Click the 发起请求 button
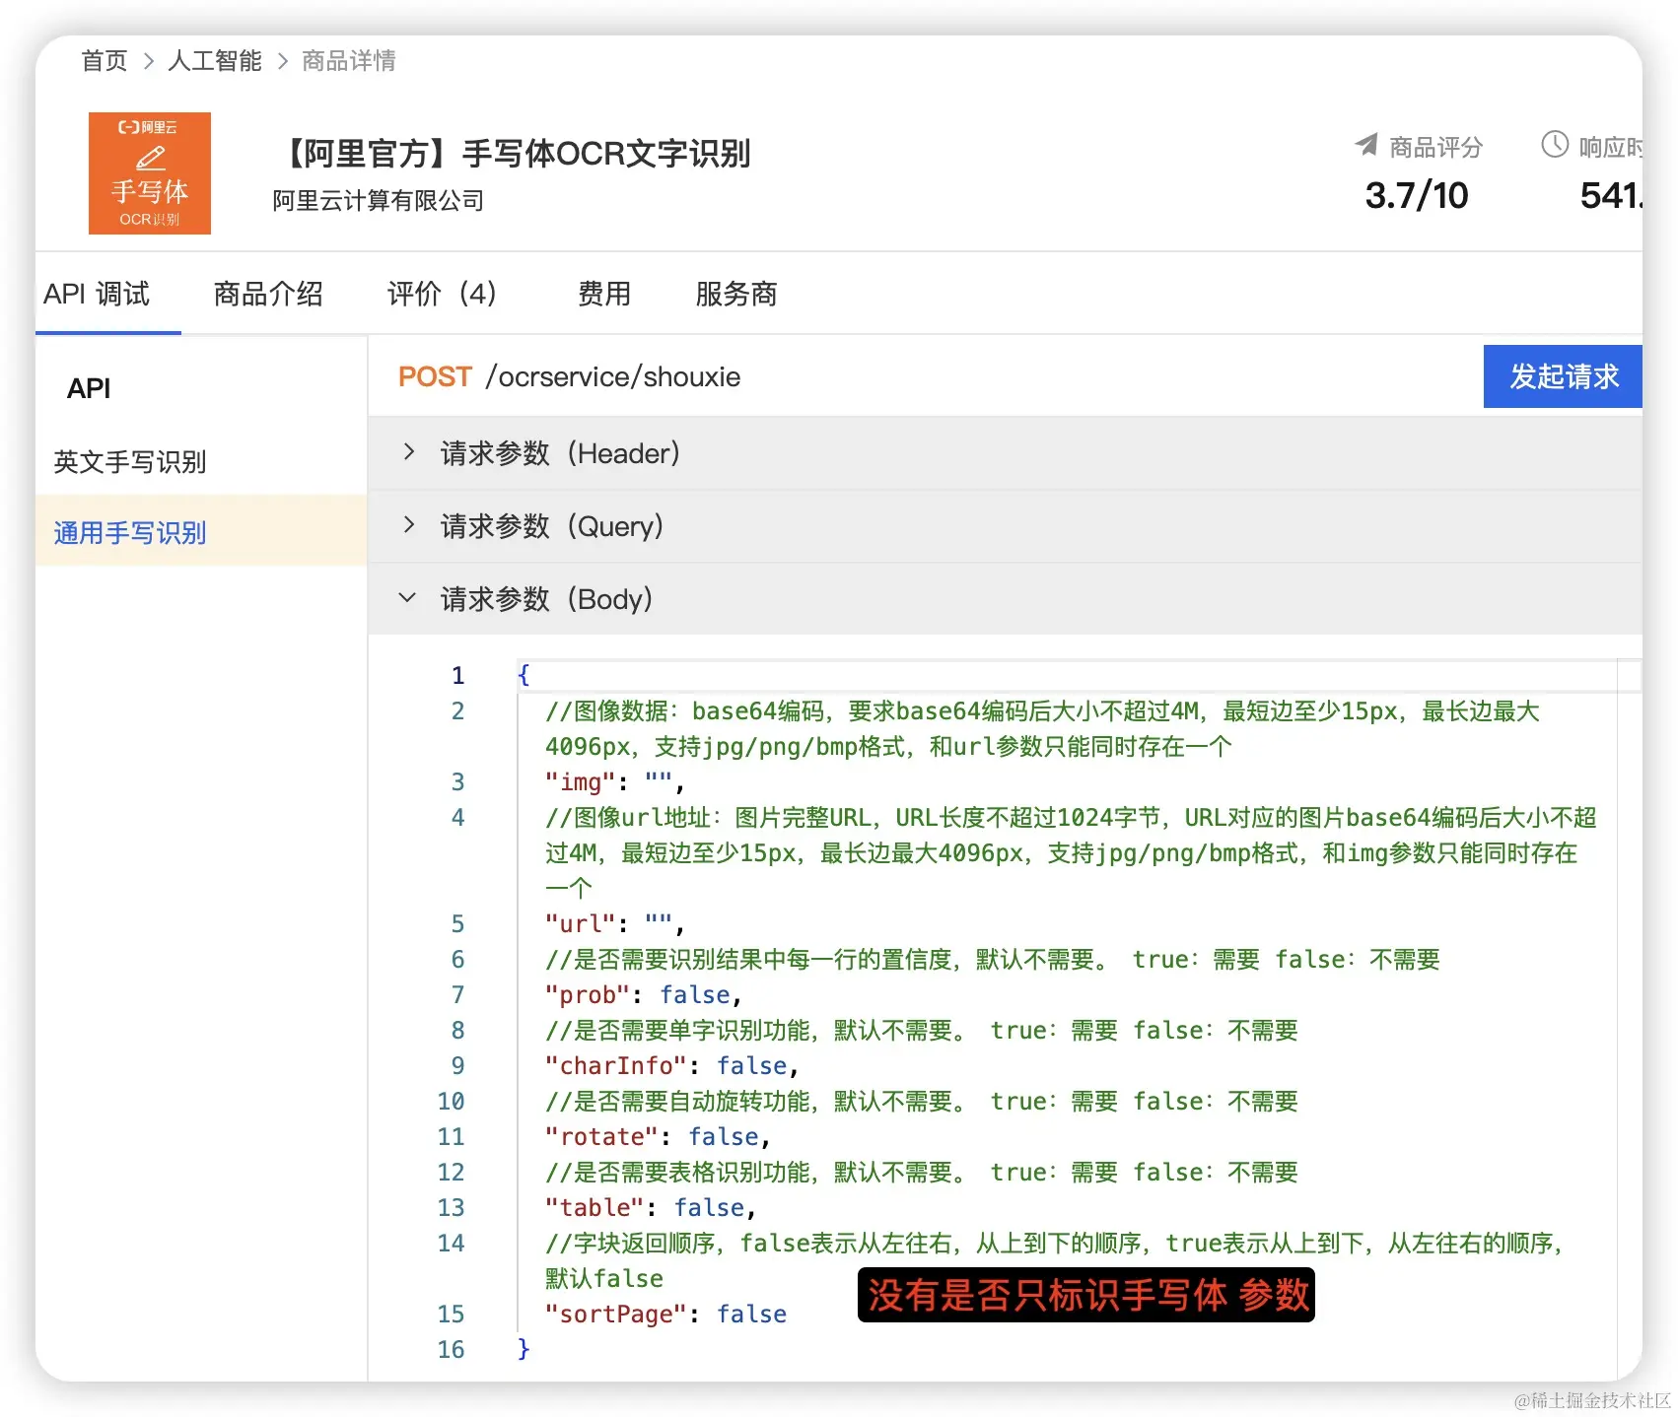1678x1417 pixels. (x=1563, y=376)
